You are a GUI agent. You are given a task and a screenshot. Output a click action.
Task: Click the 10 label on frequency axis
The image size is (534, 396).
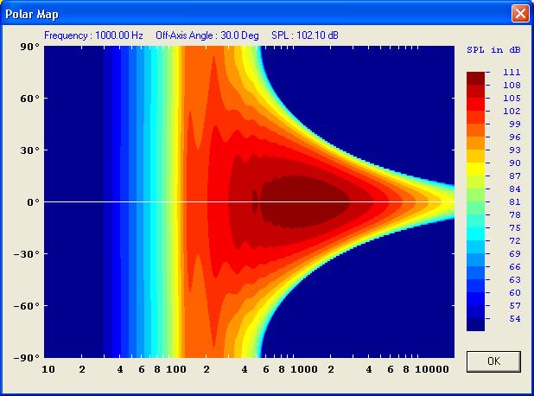(48, 369)
